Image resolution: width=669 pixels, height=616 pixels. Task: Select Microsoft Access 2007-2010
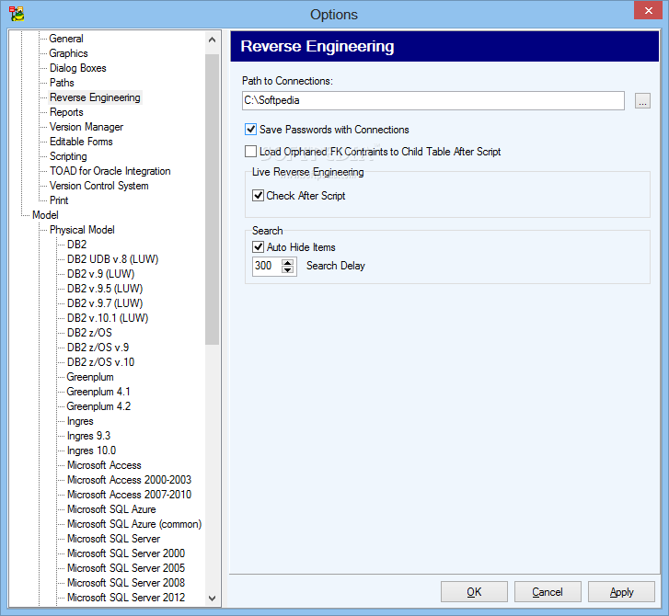click(x=129, y=495)
